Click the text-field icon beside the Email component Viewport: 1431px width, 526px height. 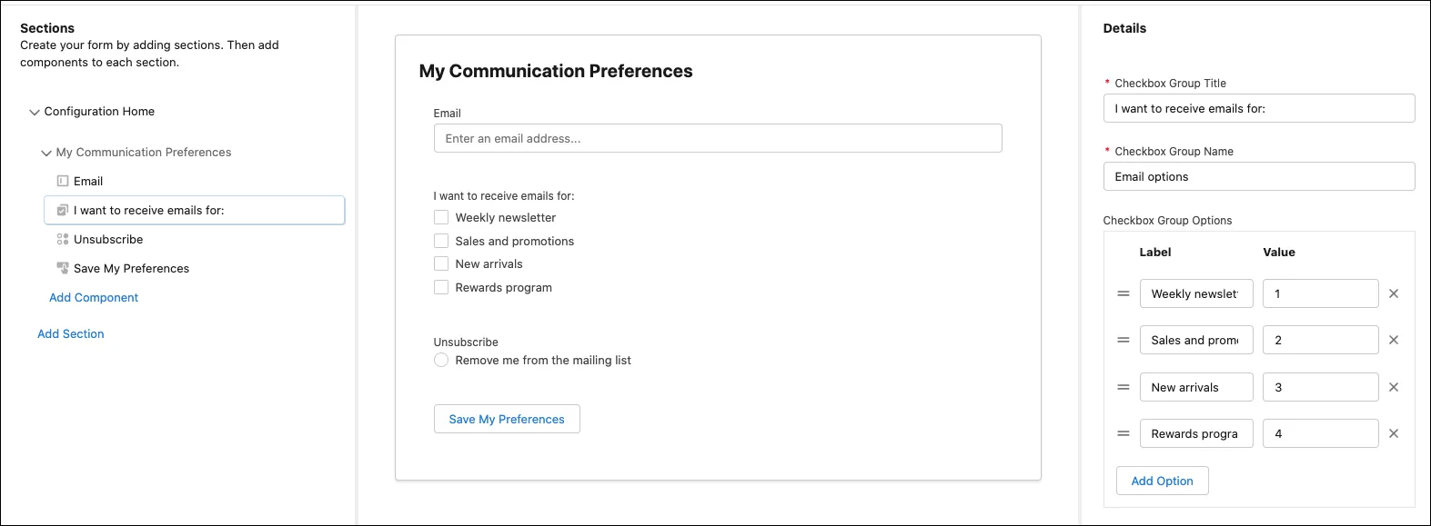(x=63, y=181)
